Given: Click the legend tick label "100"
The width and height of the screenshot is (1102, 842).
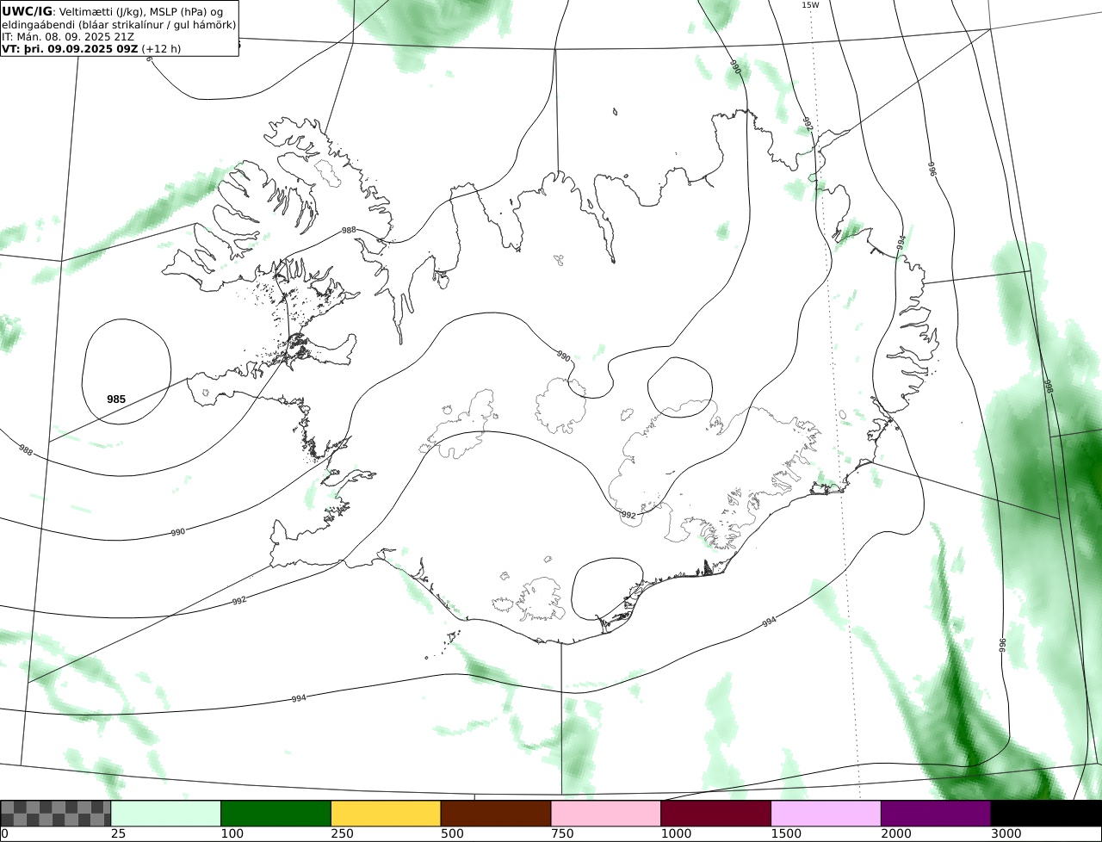Looking at the screenshot, I should (x=232, y=834).
